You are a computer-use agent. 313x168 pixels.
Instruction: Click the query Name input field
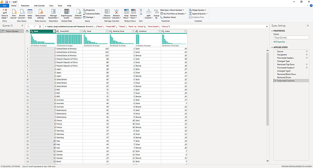point(291,37)
